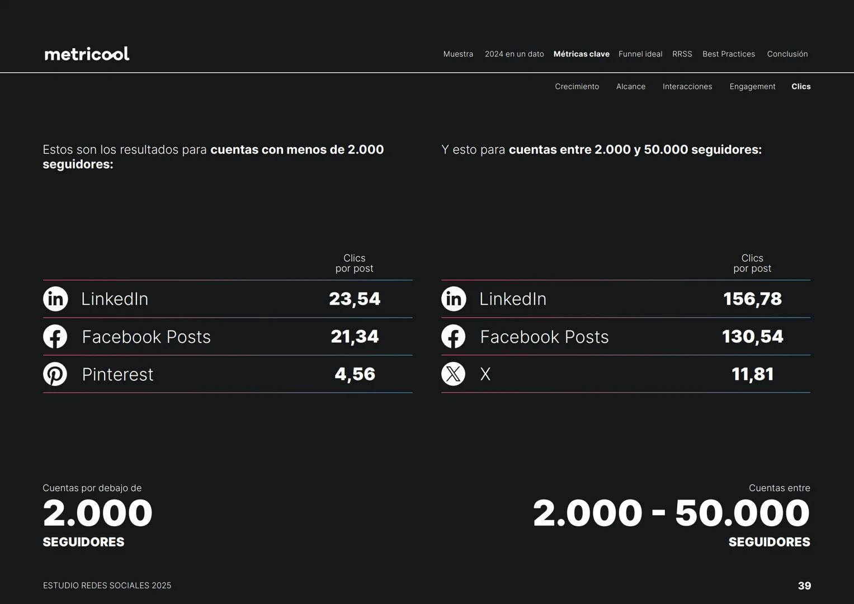This screenshot has width=854, height=604.
Task: Click the X (Twitter) icon
Action: coord(454,374)
